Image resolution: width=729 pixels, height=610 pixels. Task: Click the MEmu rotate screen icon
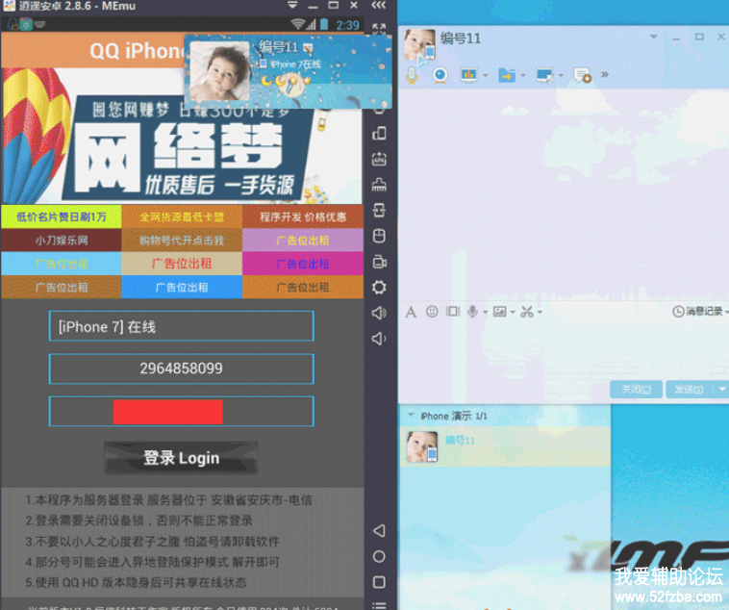point(379,211)
